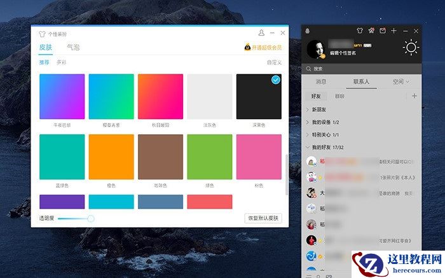Image resolution: width=445 pixels, height=278 pixels.
Task: Choose the blue-to-purple gradient skin
Action: tap(62, 97)
